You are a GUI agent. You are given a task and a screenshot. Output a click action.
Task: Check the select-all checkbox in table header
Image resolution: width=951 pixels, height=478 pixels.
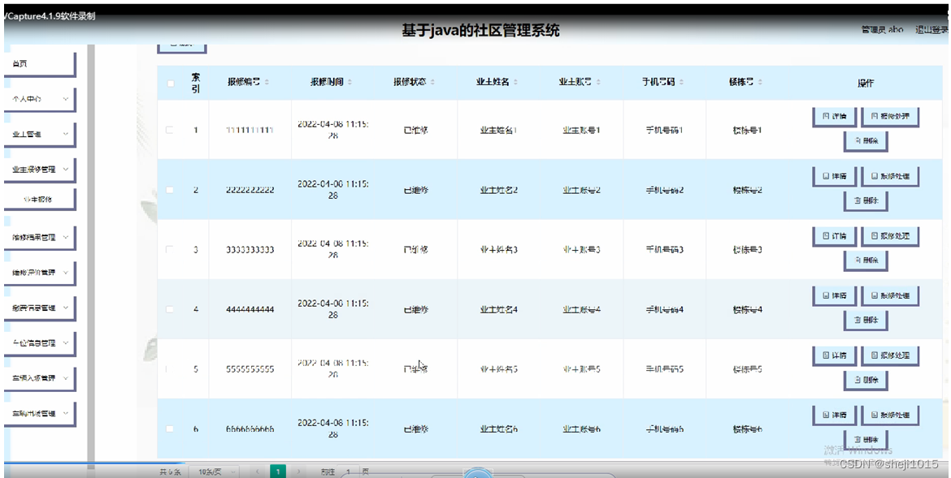pos(170,82)
